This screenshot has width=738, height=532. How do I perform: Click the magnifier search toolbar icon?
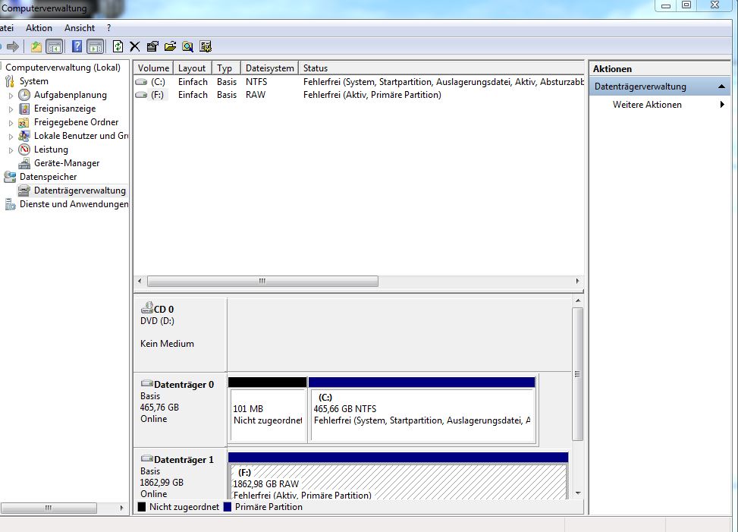click(187, 46)
